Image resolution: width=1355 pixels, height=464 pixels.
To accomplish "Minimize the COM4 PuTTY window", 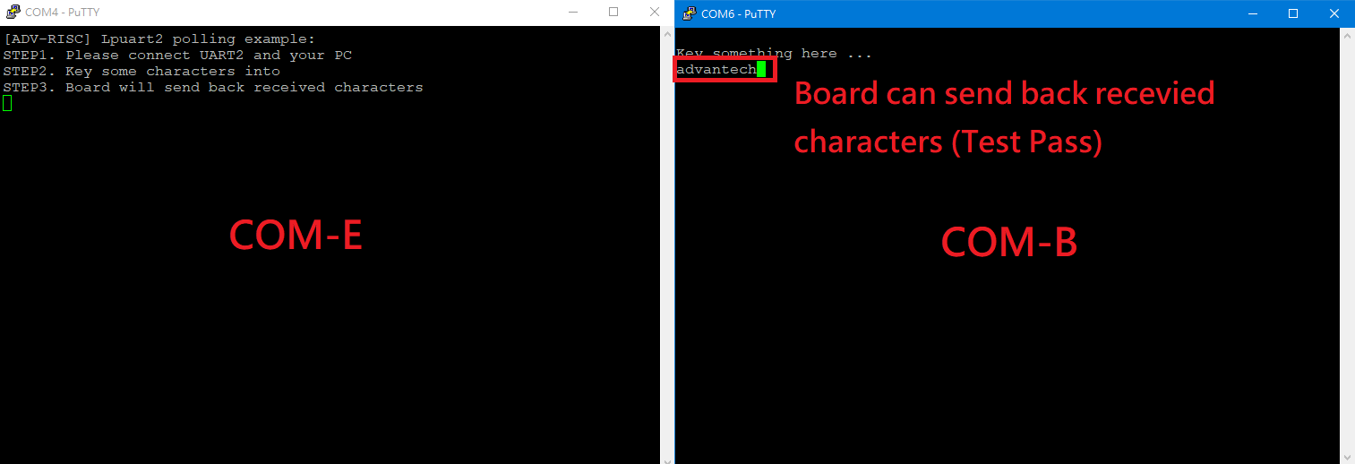I will [x=574, y=13].
